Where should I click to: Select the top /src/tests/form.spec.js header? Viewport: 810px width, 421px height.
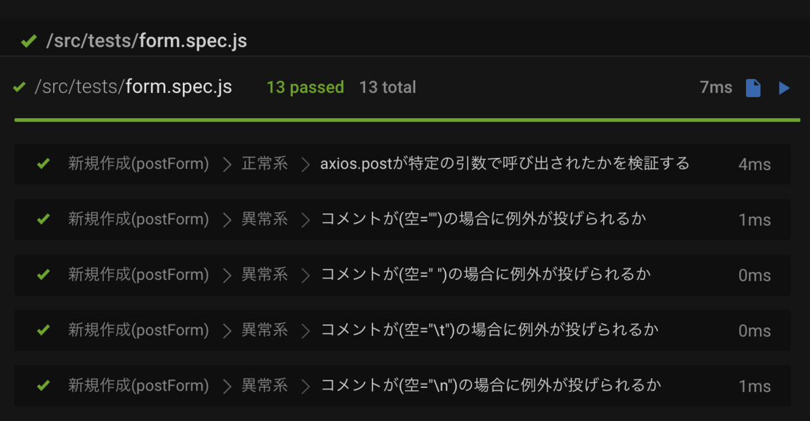(x=146, y=41)
